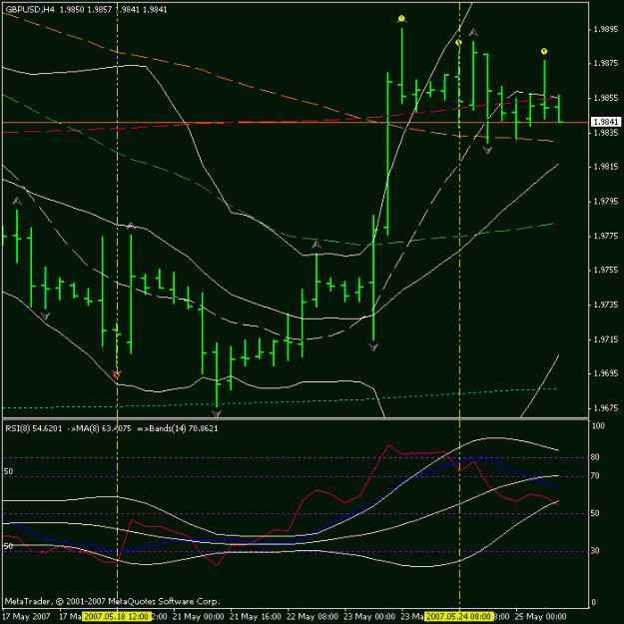Click the highlighted 2007.05.24 08:00 date label
The width and height of the screenshot is (624, 624).
coord(459,617)
